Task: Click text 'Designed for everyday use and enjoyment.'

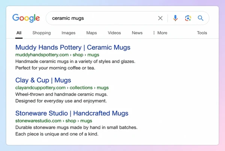Action: (61, 101)
